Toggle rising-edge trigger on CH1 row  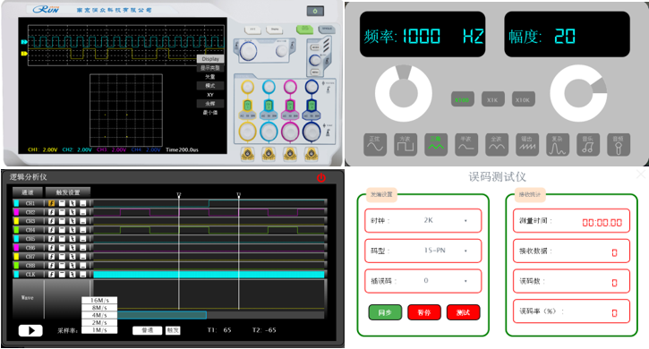click(52, 203)
